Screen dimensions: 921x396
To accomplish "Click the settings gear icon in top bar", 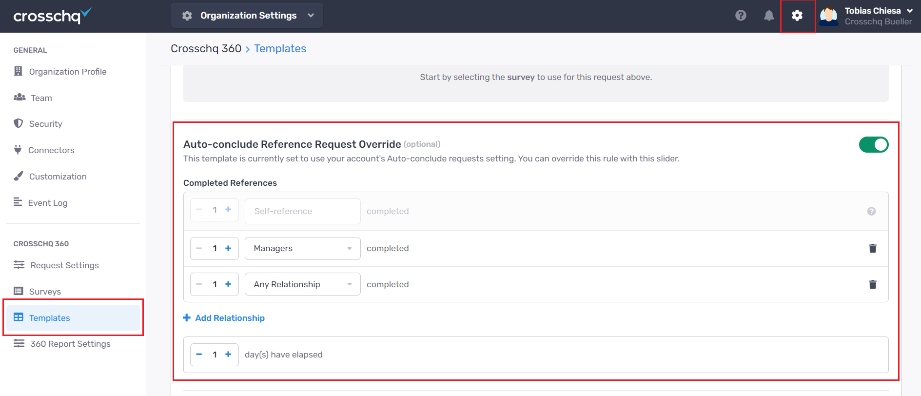I will click(797, 16).
